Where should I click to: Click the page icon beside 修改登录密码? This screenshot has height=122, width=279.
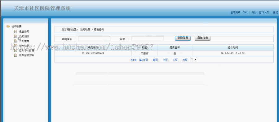coord(15,55)
